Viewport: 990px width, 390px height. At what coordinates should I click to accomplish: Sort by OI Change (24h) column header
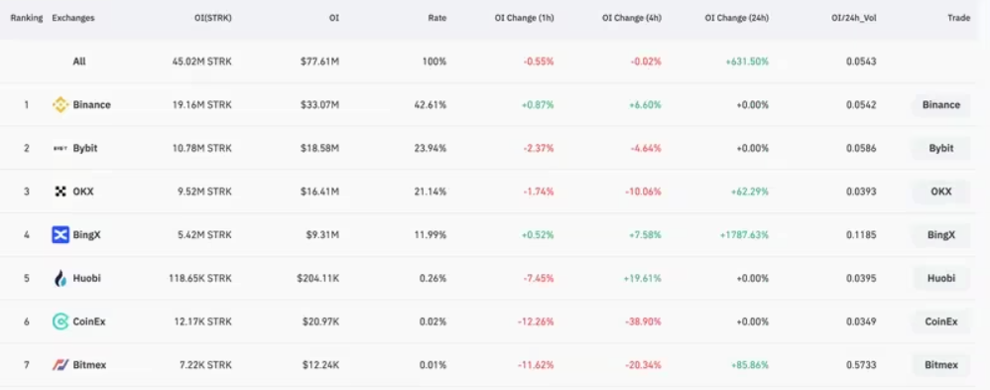[x=737, y=18]
